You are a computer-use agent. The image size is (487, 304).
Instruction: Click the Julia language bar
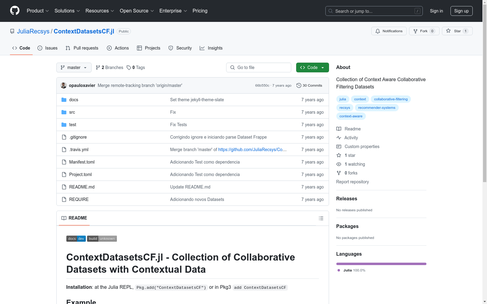(381, 264)
